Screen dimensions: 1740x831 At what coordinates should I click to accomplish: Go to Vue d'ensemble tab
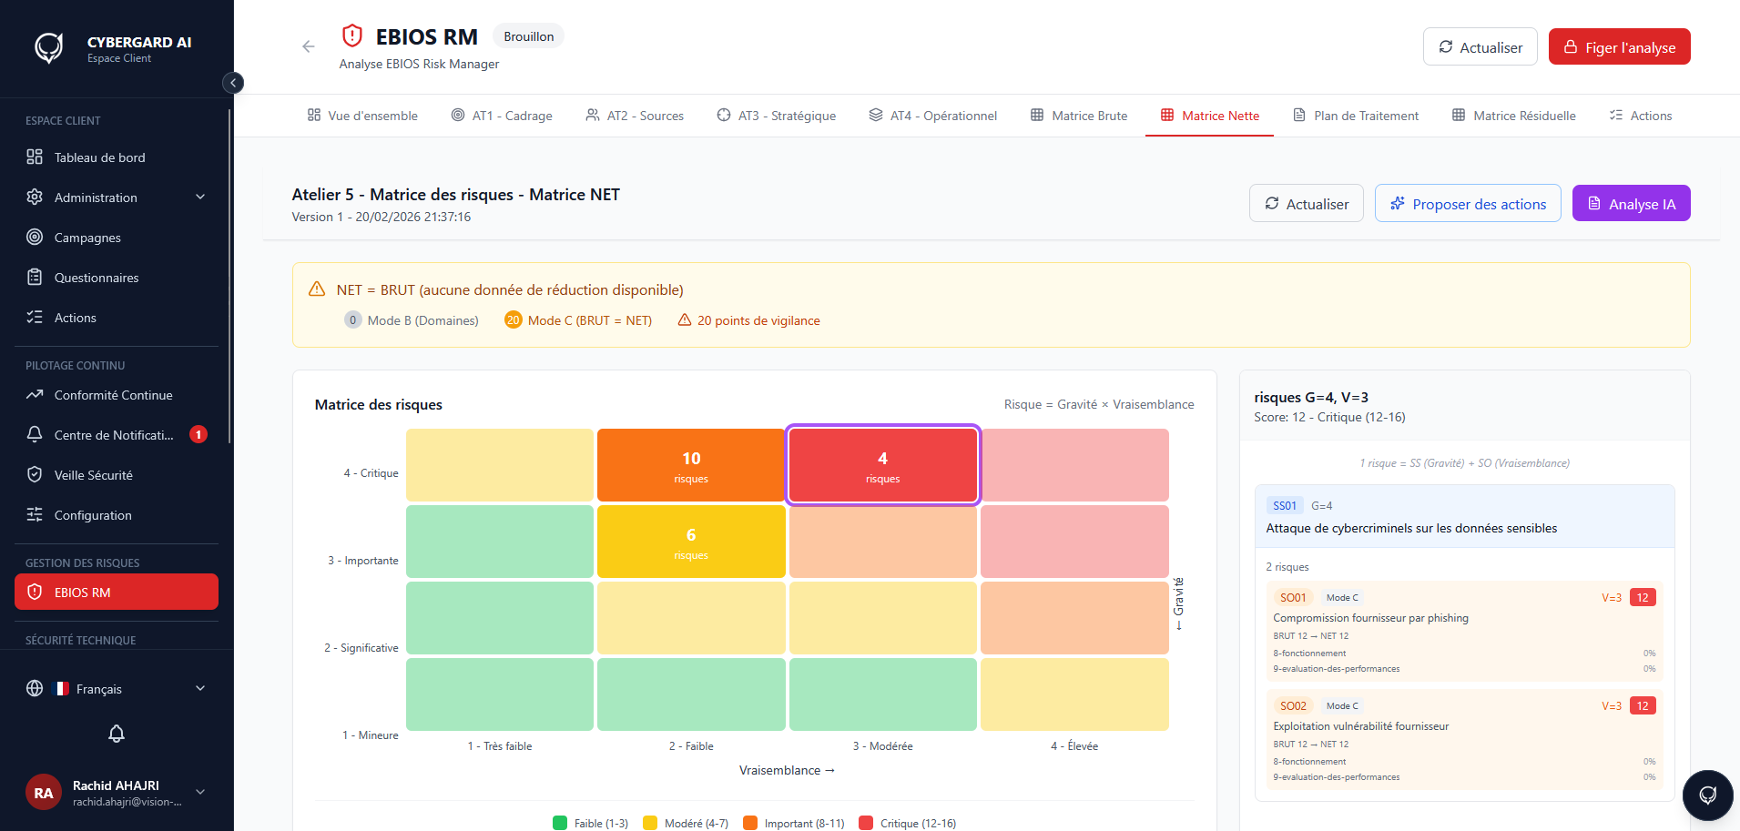[x=362, y=116]
